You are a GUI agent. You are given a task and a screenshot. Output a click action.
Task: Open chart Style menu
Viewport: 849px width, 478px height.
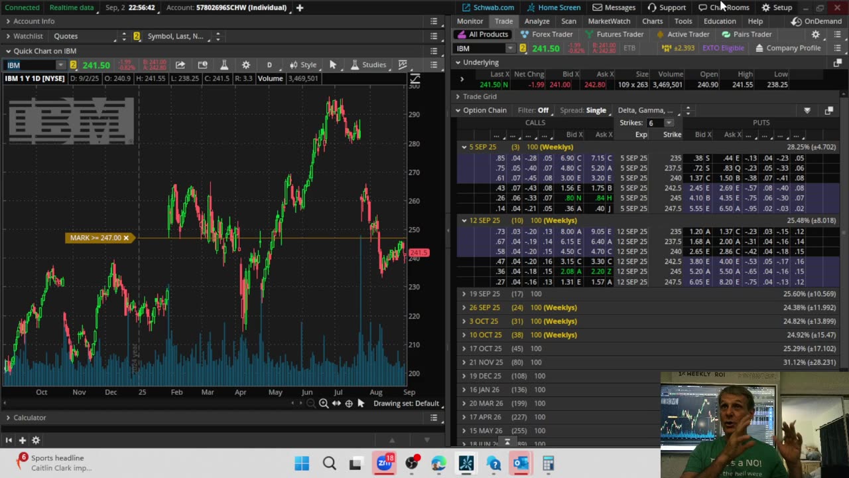pyautogui.click(x=302, y=64)
